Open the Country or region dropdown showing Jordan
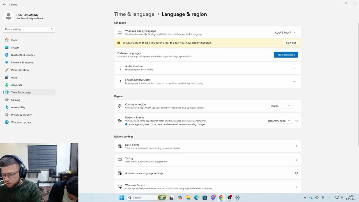Viewport: 359px width, 202px height. pyautogui.click(x=280, y=106)
